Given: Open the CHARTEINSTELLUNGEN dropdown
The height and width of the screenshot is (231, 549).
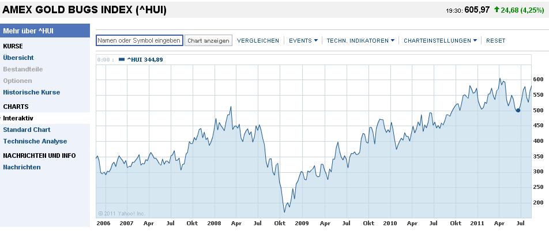Looking at the screenshot, I should pyautogui.click(x=440, y=40).
